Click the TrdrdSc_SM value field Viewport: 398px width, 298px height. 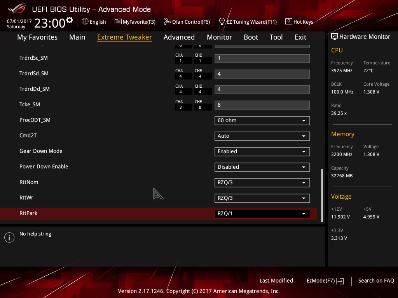262,59
